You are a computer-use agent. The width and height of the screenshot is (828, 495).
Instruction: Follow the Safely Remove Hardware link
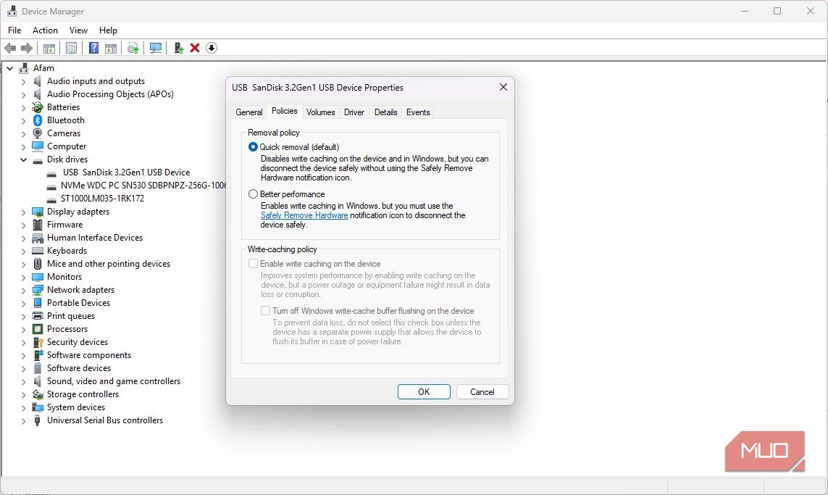tap(304, 215)
